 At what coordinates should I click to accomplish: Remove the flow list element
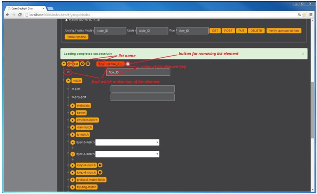click(128, 64)
